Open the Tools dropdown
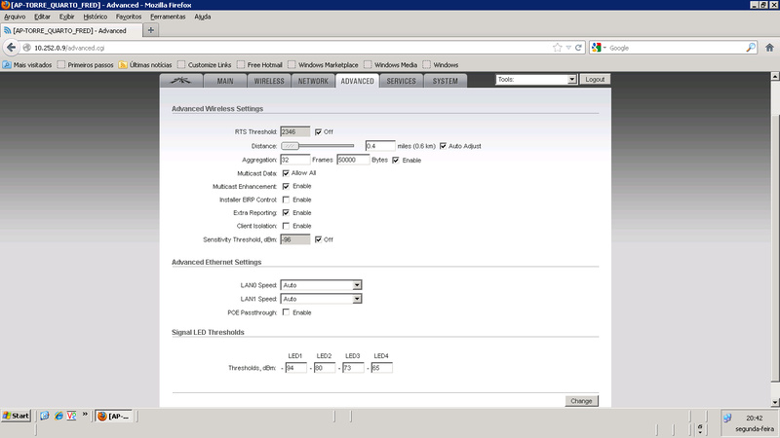The image size is (780, 438). (x=536, y=80)
